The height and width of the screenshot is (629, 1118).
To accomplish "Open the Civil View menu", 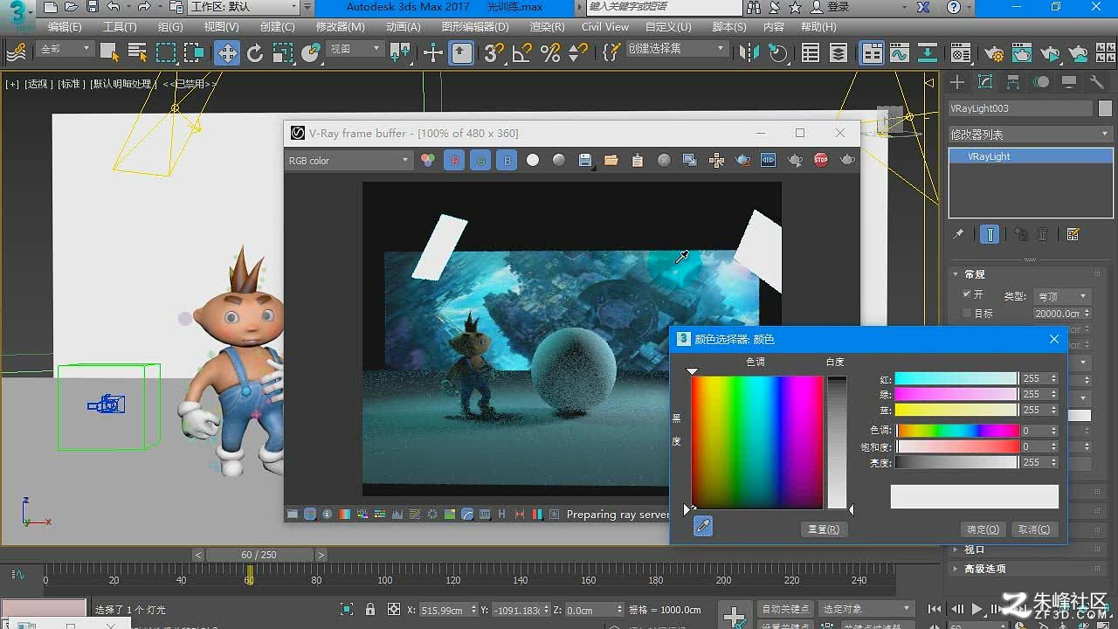I will click(605, 27).
